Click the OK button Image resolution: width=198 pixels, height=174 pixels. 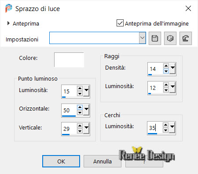pos(61,161)
